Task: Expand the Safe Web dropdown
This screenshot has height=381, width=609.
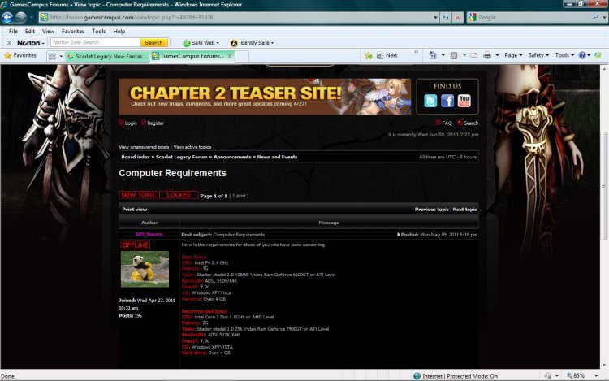Action: [x=218, y=43]
